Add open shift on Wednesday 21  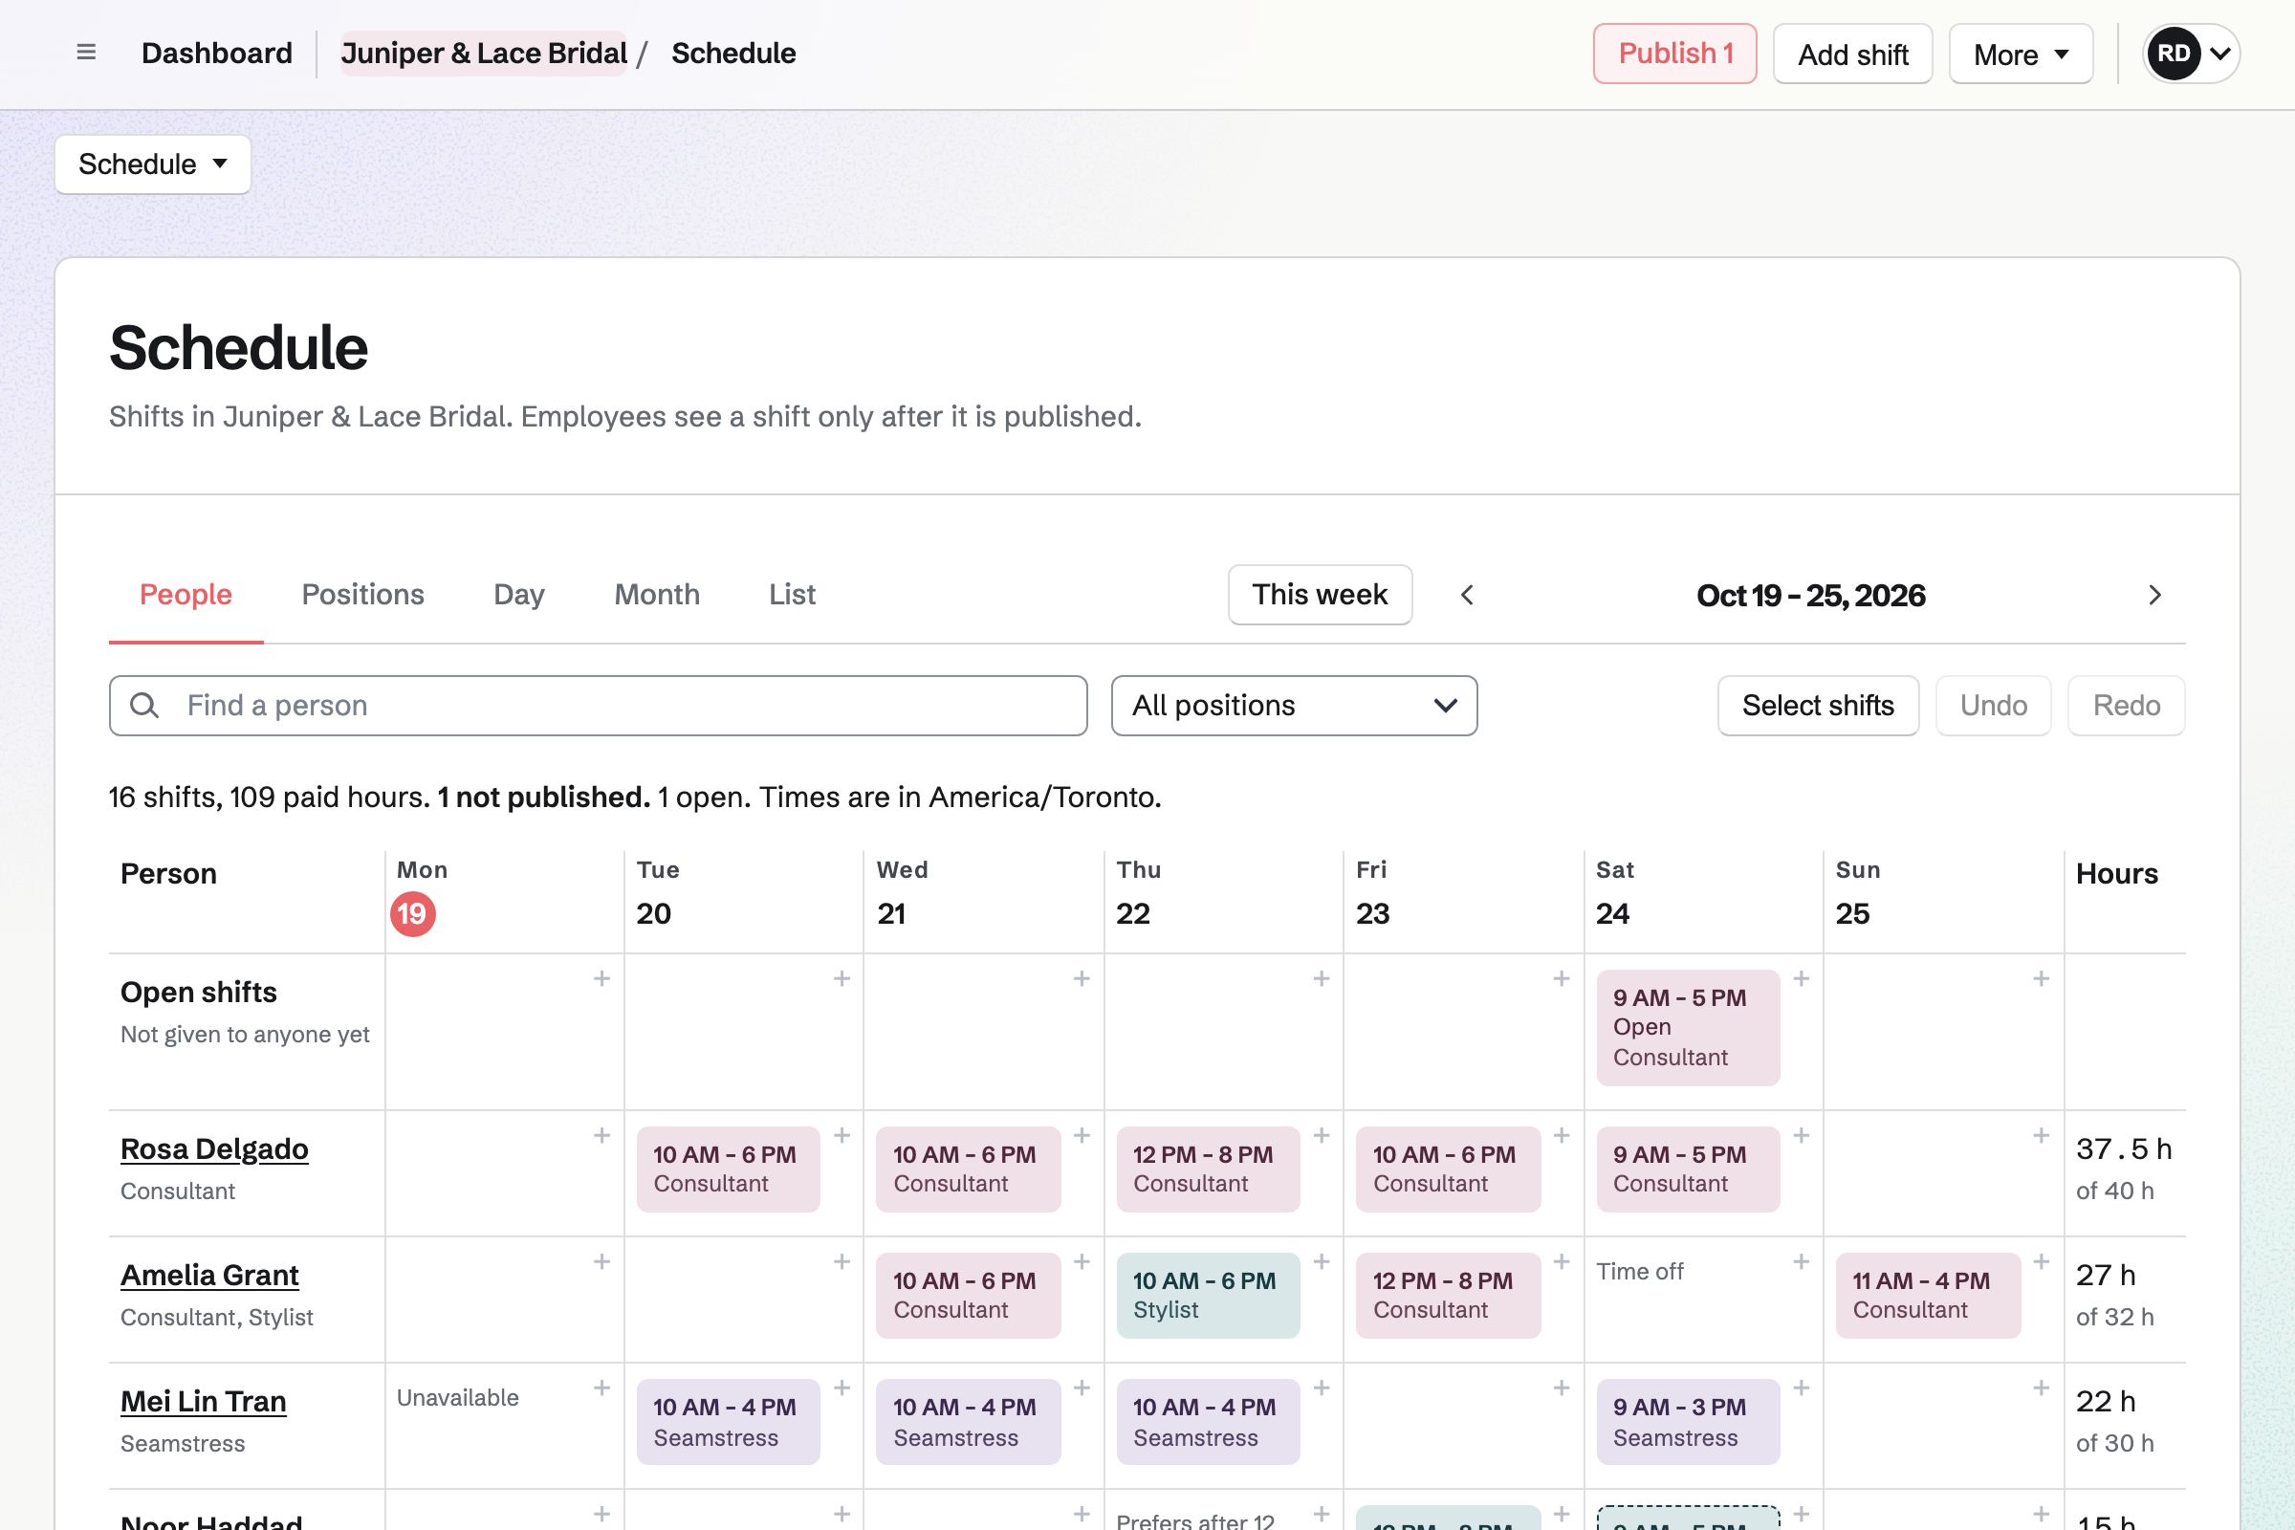tap(1082, 978)
